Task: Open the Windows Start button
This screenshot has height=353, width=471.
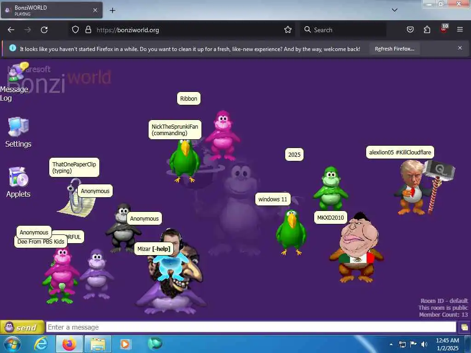Action: [12, 344]
